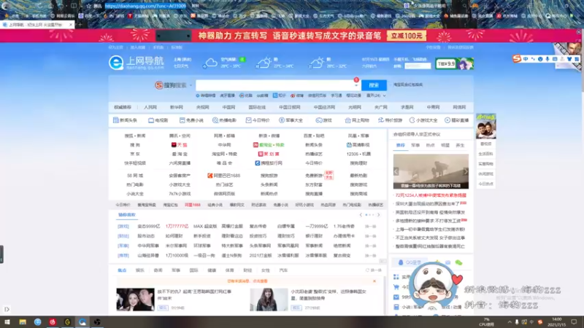The height and width of the screenshot is (328, 584).
Task: Click the 上网导航 logo icon
Action: click(x=116, y=63)
